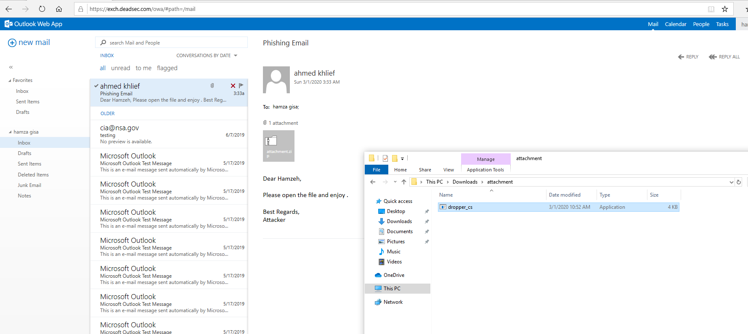This screenshot has width=748, height=334.
Task: Open Tasks in top navigation
Action: click(722, 24)
